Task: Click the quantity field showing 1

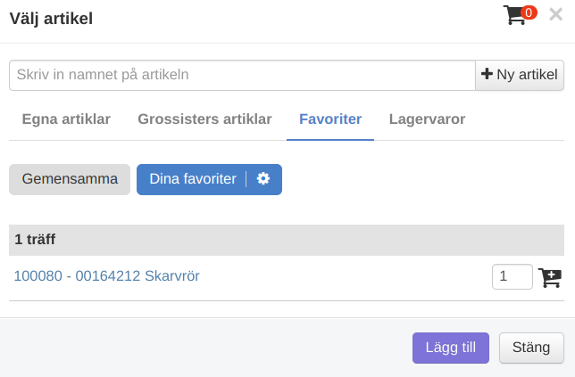Action: [512, 277]
